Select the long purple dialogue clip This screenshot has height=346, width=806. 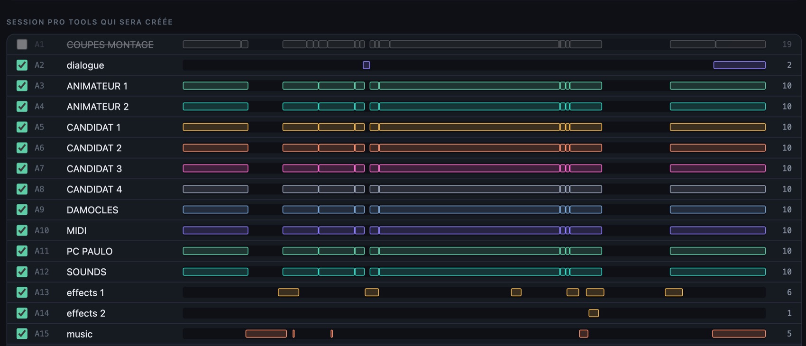(739, 65)
